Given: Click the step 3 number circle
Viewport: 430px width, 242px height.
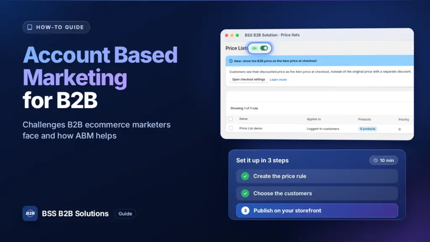Looking at the screenshot, I should click(x=245, y=210).
